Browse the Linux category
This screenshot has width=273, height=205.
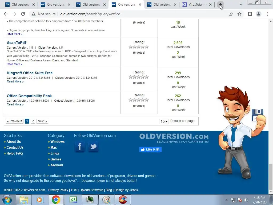[55, 153]
